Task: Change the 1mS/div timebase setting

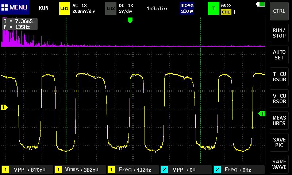Action: (x=157, y=8)
